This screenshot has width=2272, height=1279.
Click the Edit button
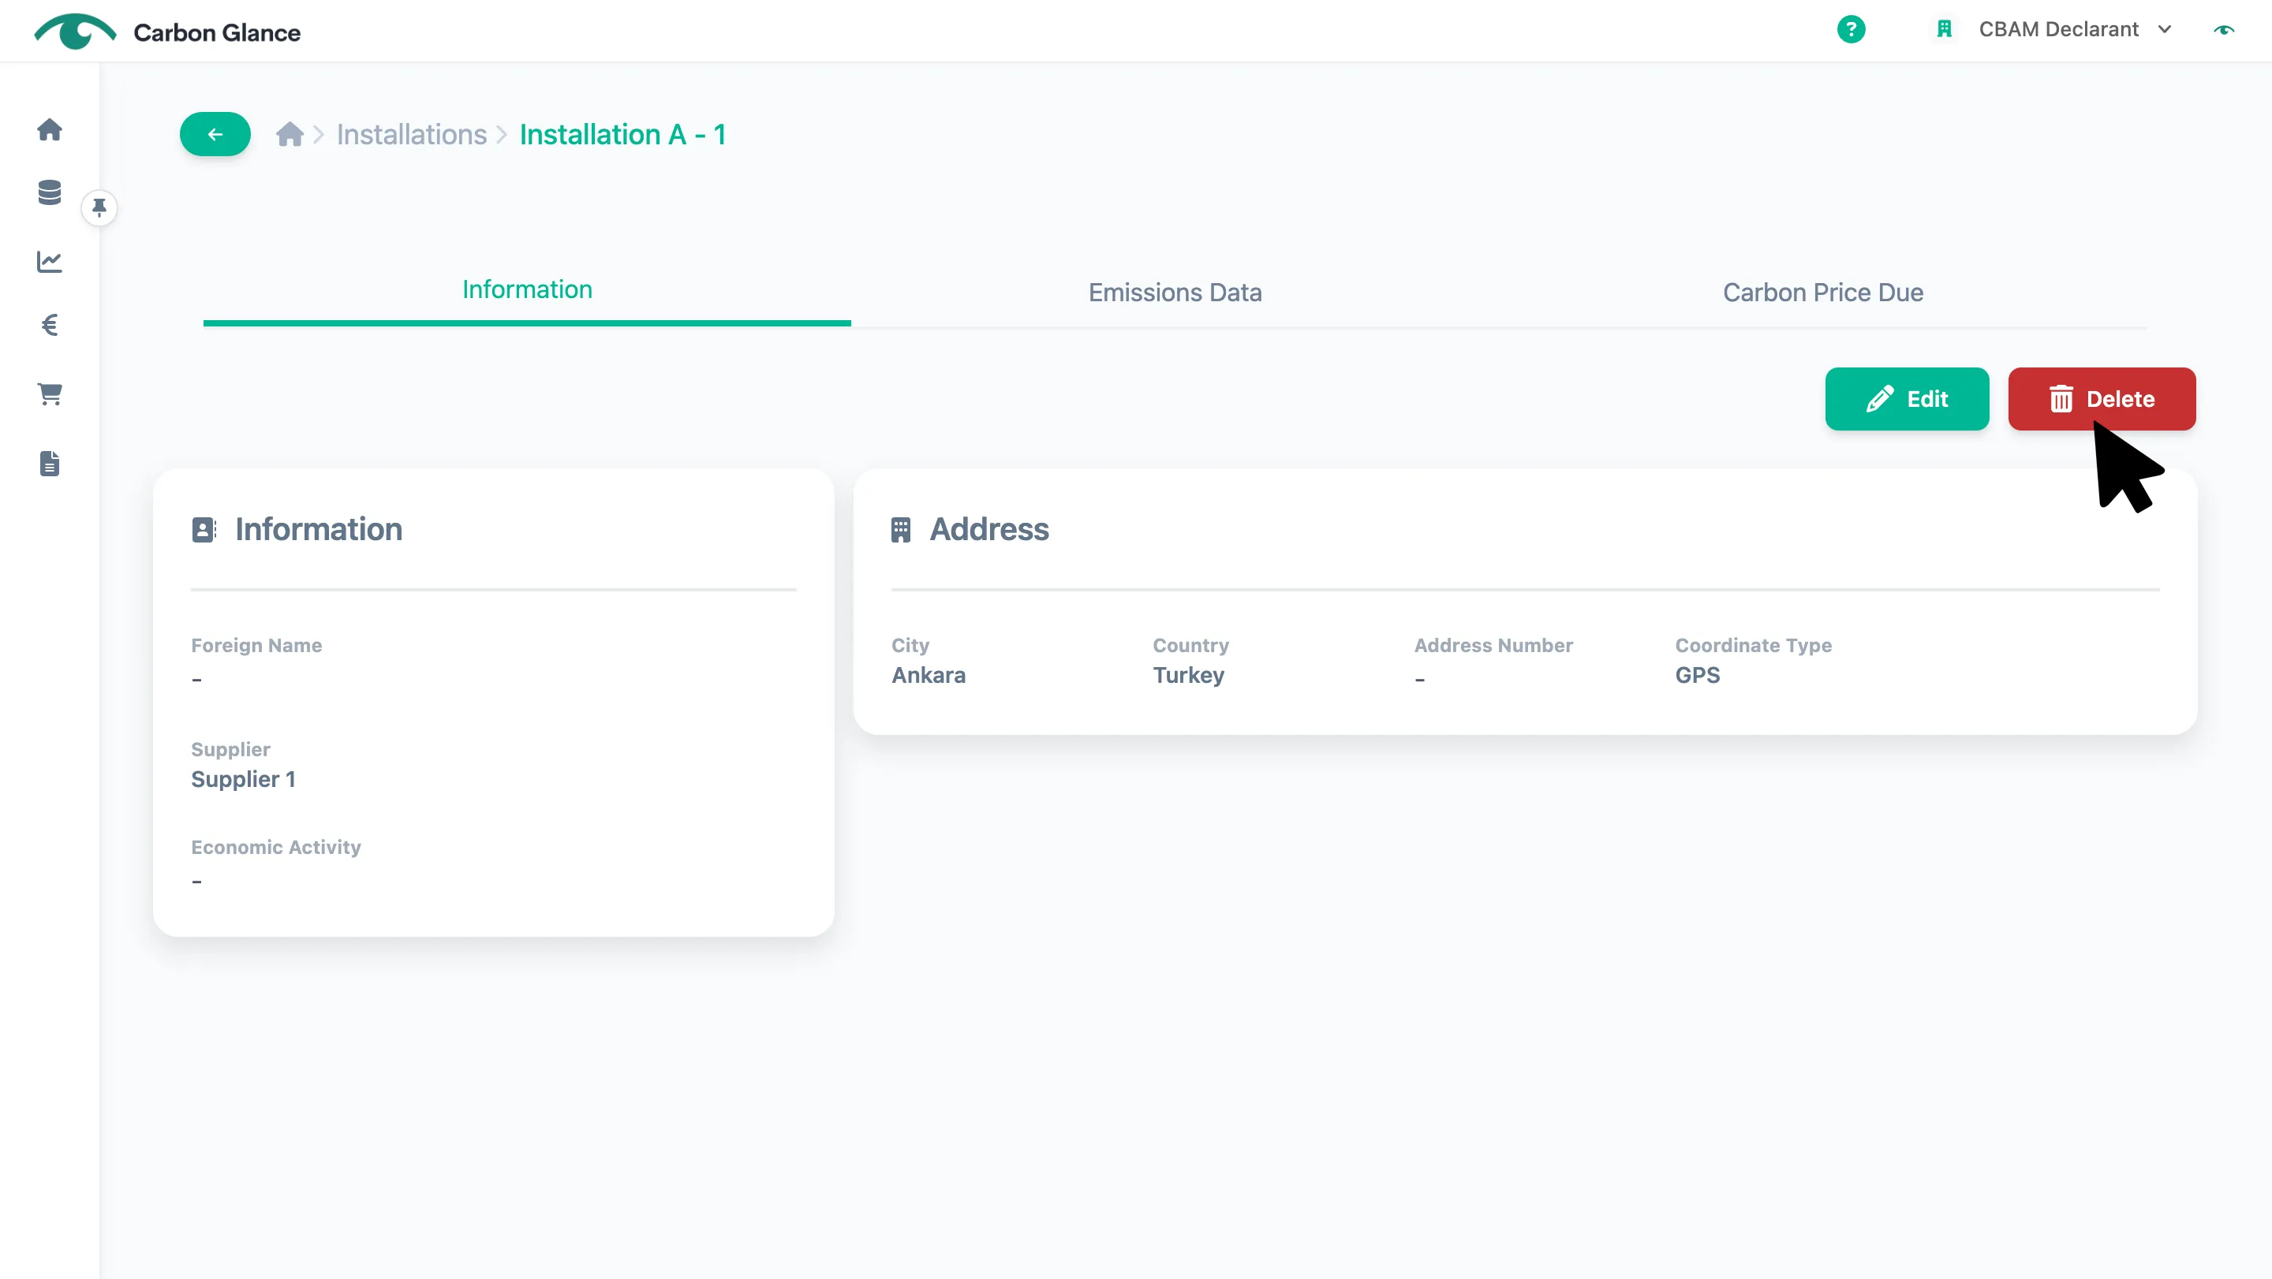pos(1907,399)
